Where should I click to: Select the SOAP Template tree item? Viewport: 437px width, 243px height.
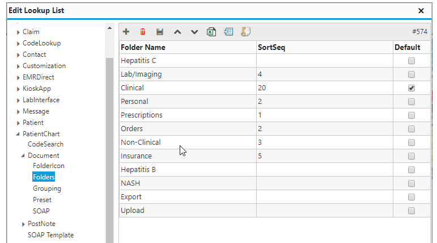click(x=50, y=235)
